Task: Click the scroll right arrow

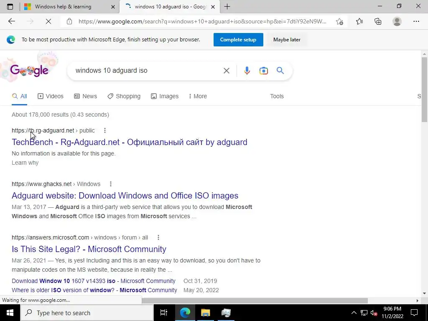Action: 418,301
